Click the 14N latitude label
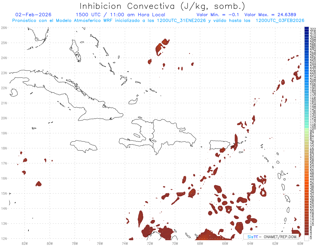This screenshot has height=247, width=319. (x=4, y=208)
